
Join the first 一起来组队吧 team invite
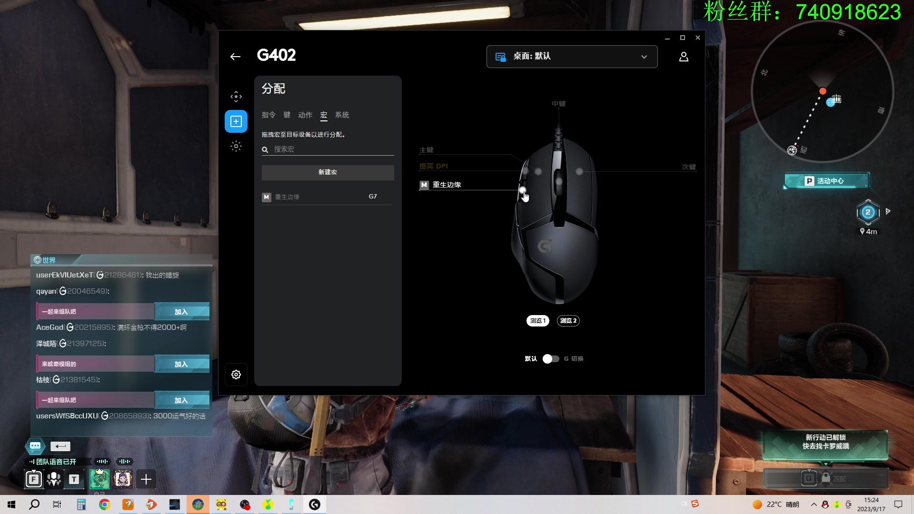coord(182,312)
